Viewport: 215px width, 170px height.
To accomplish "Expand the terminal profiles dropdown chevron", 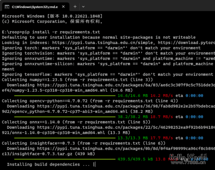I will 83,6.
